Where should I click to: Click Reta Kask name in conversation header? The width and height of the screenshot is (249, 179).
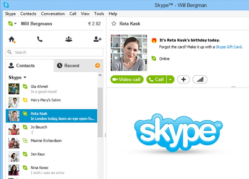point(130,24)
